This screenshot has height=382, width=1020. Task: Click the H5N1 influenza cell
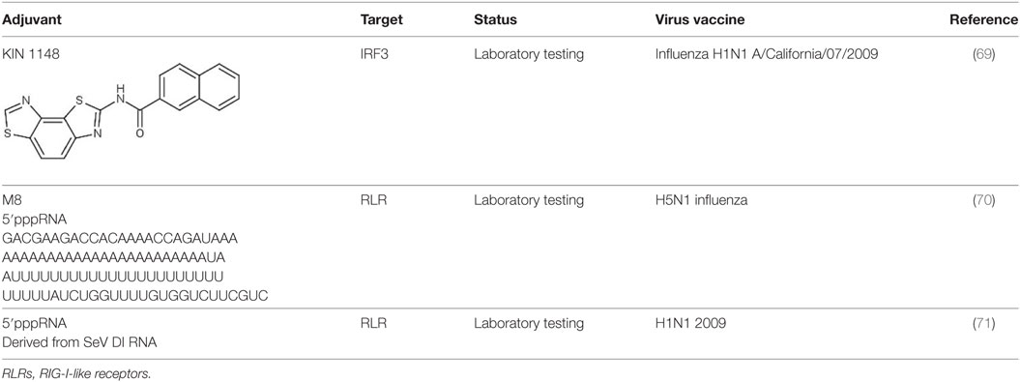[701, 201]
